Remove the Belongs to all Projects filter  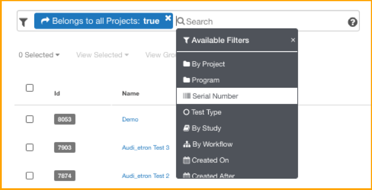point(168,18)
